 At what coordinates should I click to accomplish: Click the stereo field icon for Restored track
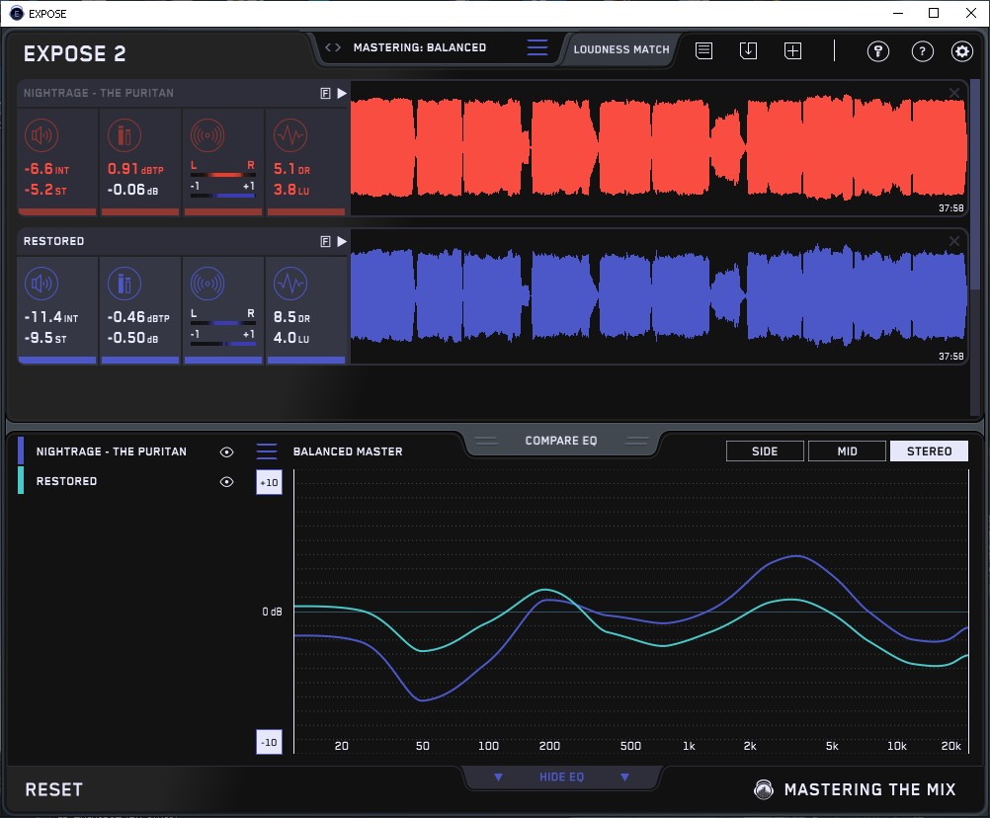coord(207,284)
